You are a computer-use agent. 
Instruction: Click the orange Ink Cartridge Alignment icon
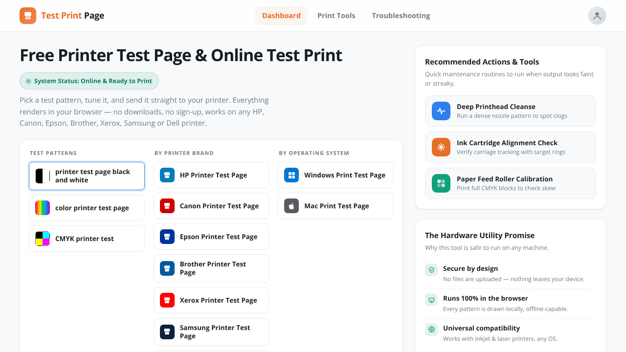[441, 147]
